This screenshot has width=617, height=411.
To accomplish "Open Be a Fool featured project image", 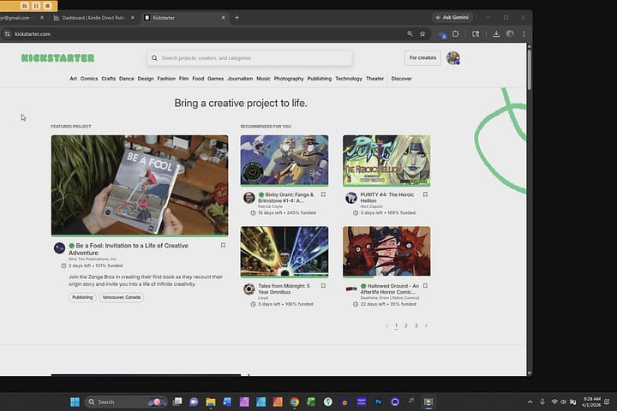I will click(x=140, y=185).
